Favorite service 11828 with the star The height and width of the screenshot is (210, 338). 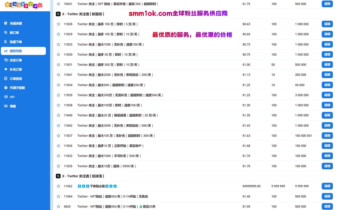pos(58,24)
